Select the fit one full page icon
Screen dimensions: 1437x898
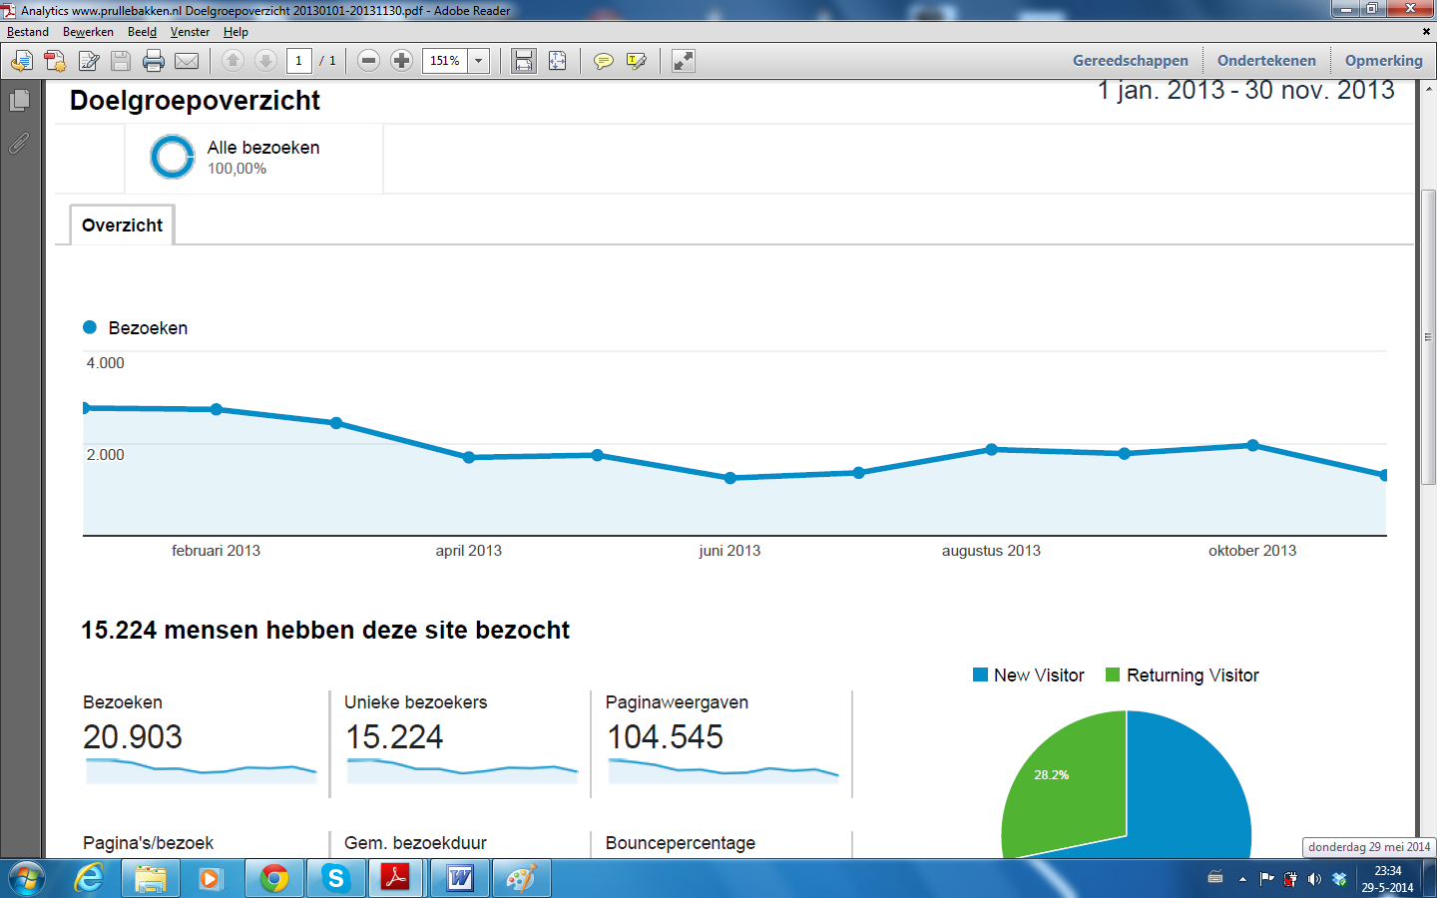[x=558, y=61]
